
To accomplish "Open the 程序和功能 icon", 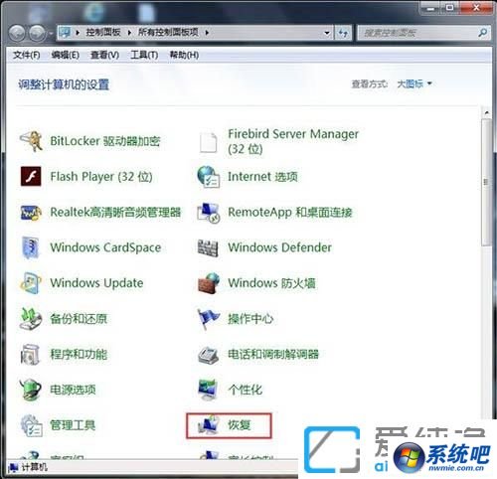I will (30, 354).
